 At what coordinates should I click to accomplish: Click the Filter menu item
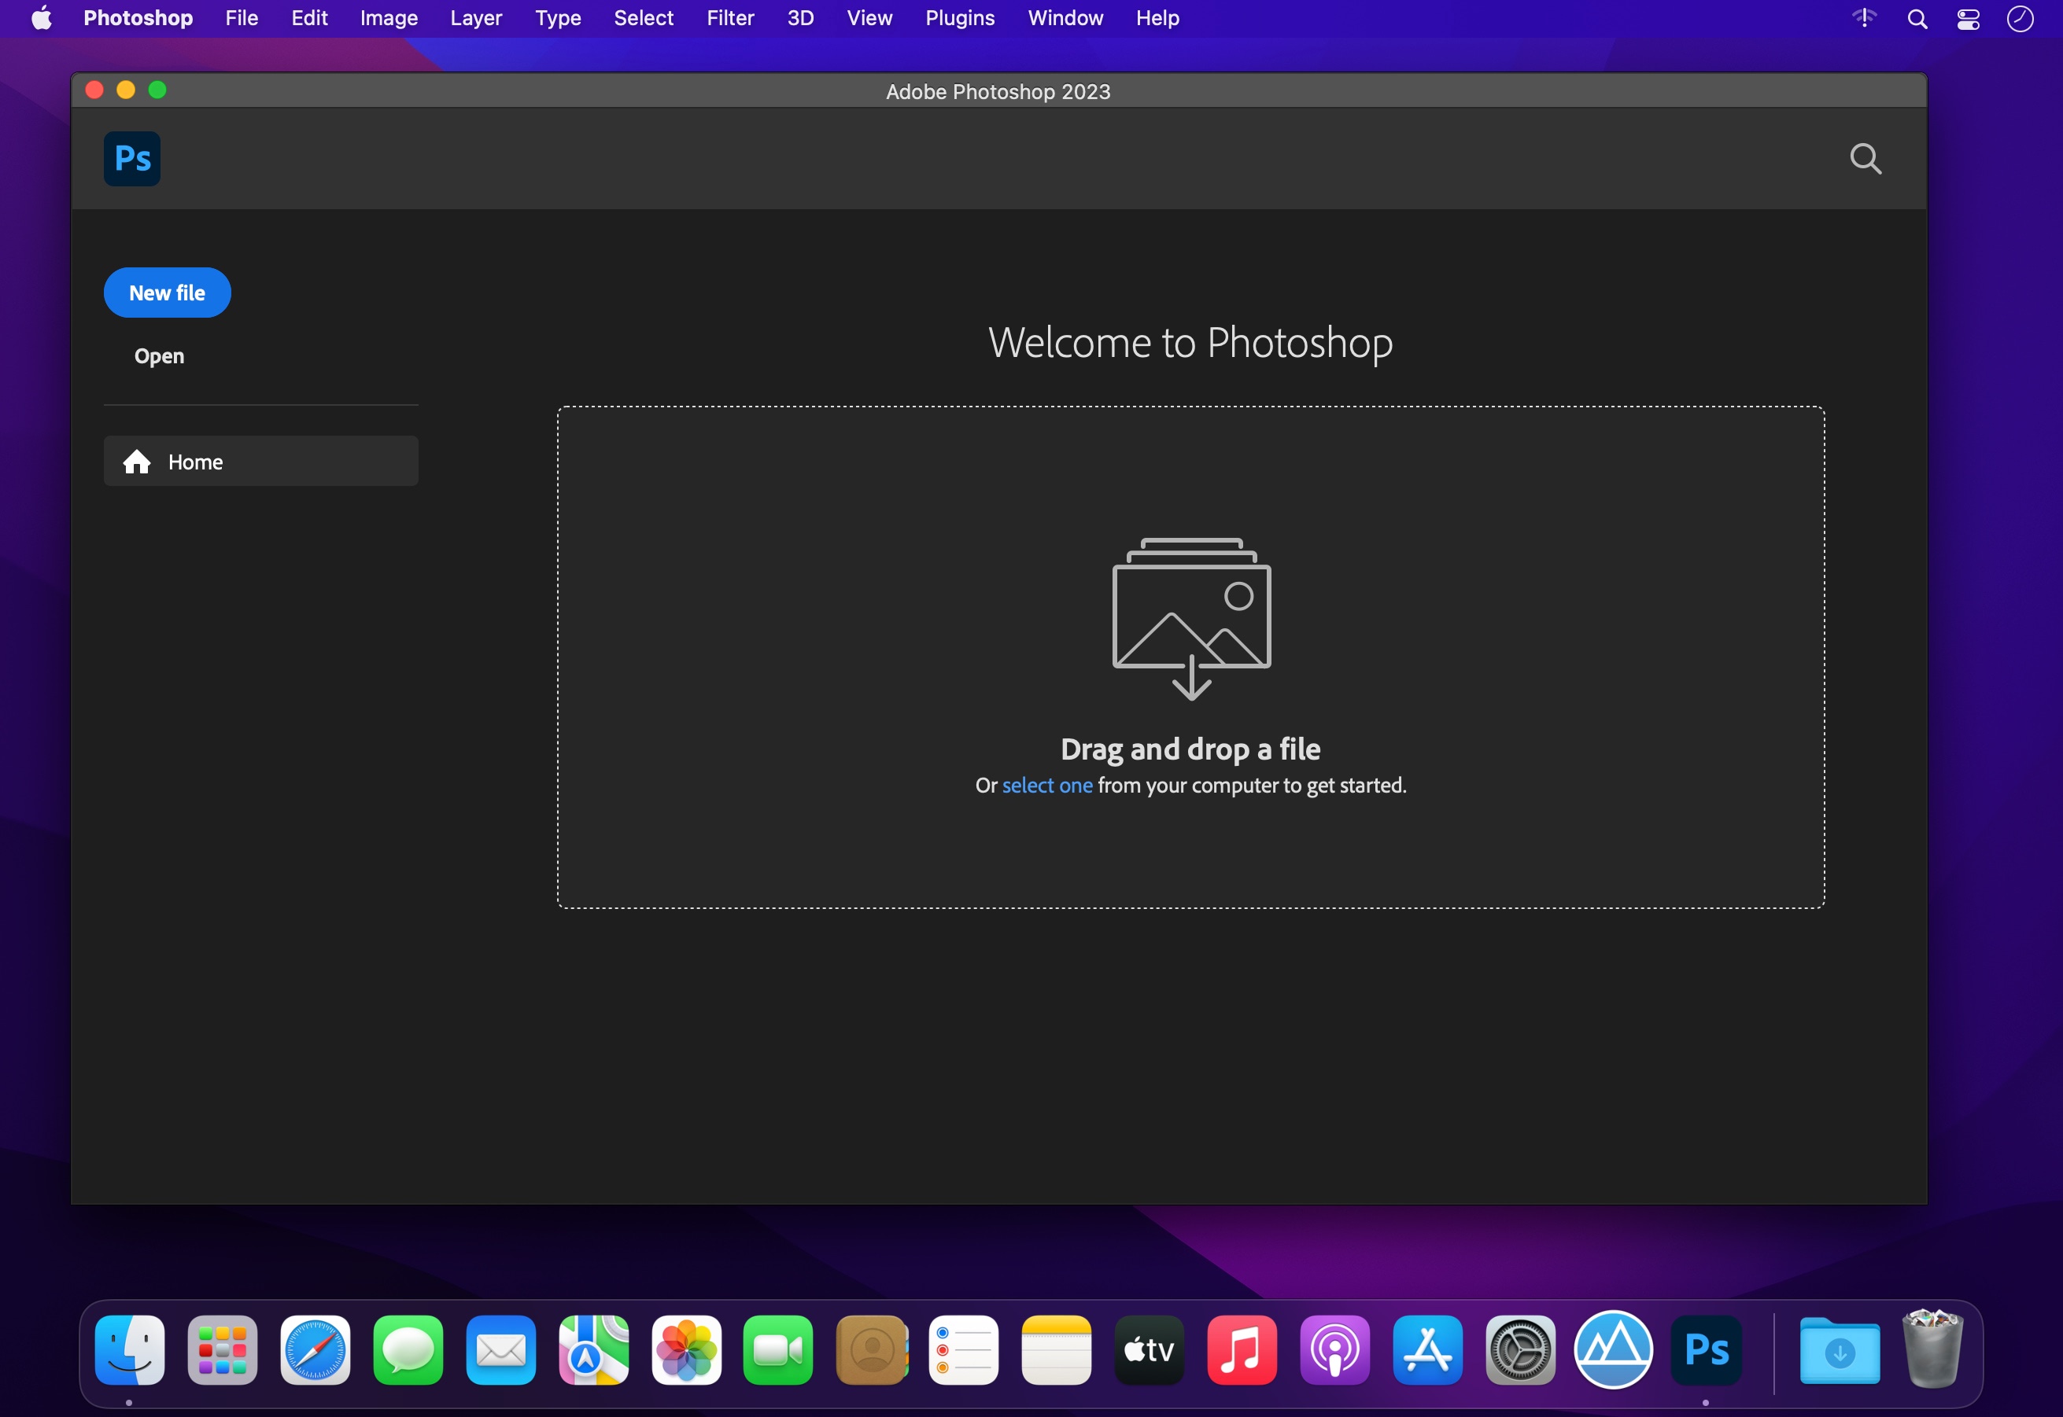click(x=727, y=17)
